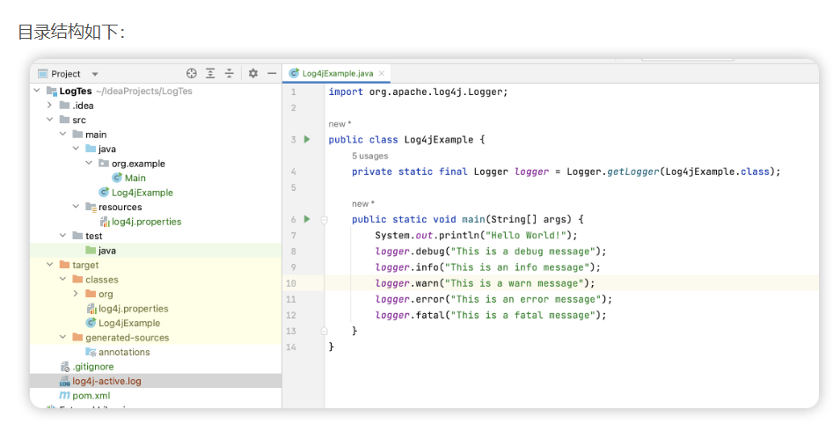Click the org.example package icon
833x424 pixels.
(x=104, y=163)
